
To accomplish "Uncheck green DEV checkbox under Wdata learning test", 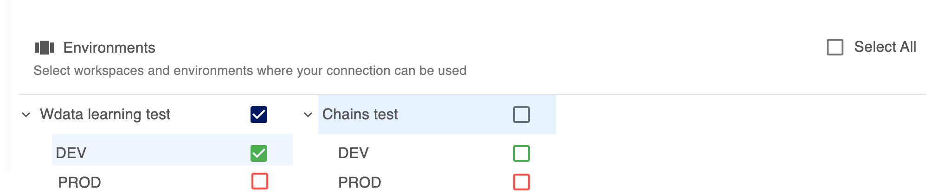I will (259, 153).
